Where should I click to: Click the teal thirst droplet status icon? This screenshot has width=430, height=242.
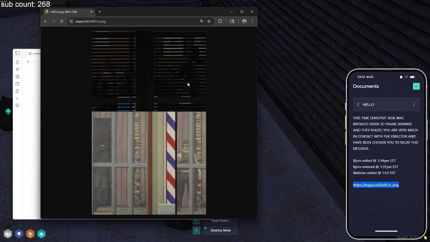pos(41,234)
